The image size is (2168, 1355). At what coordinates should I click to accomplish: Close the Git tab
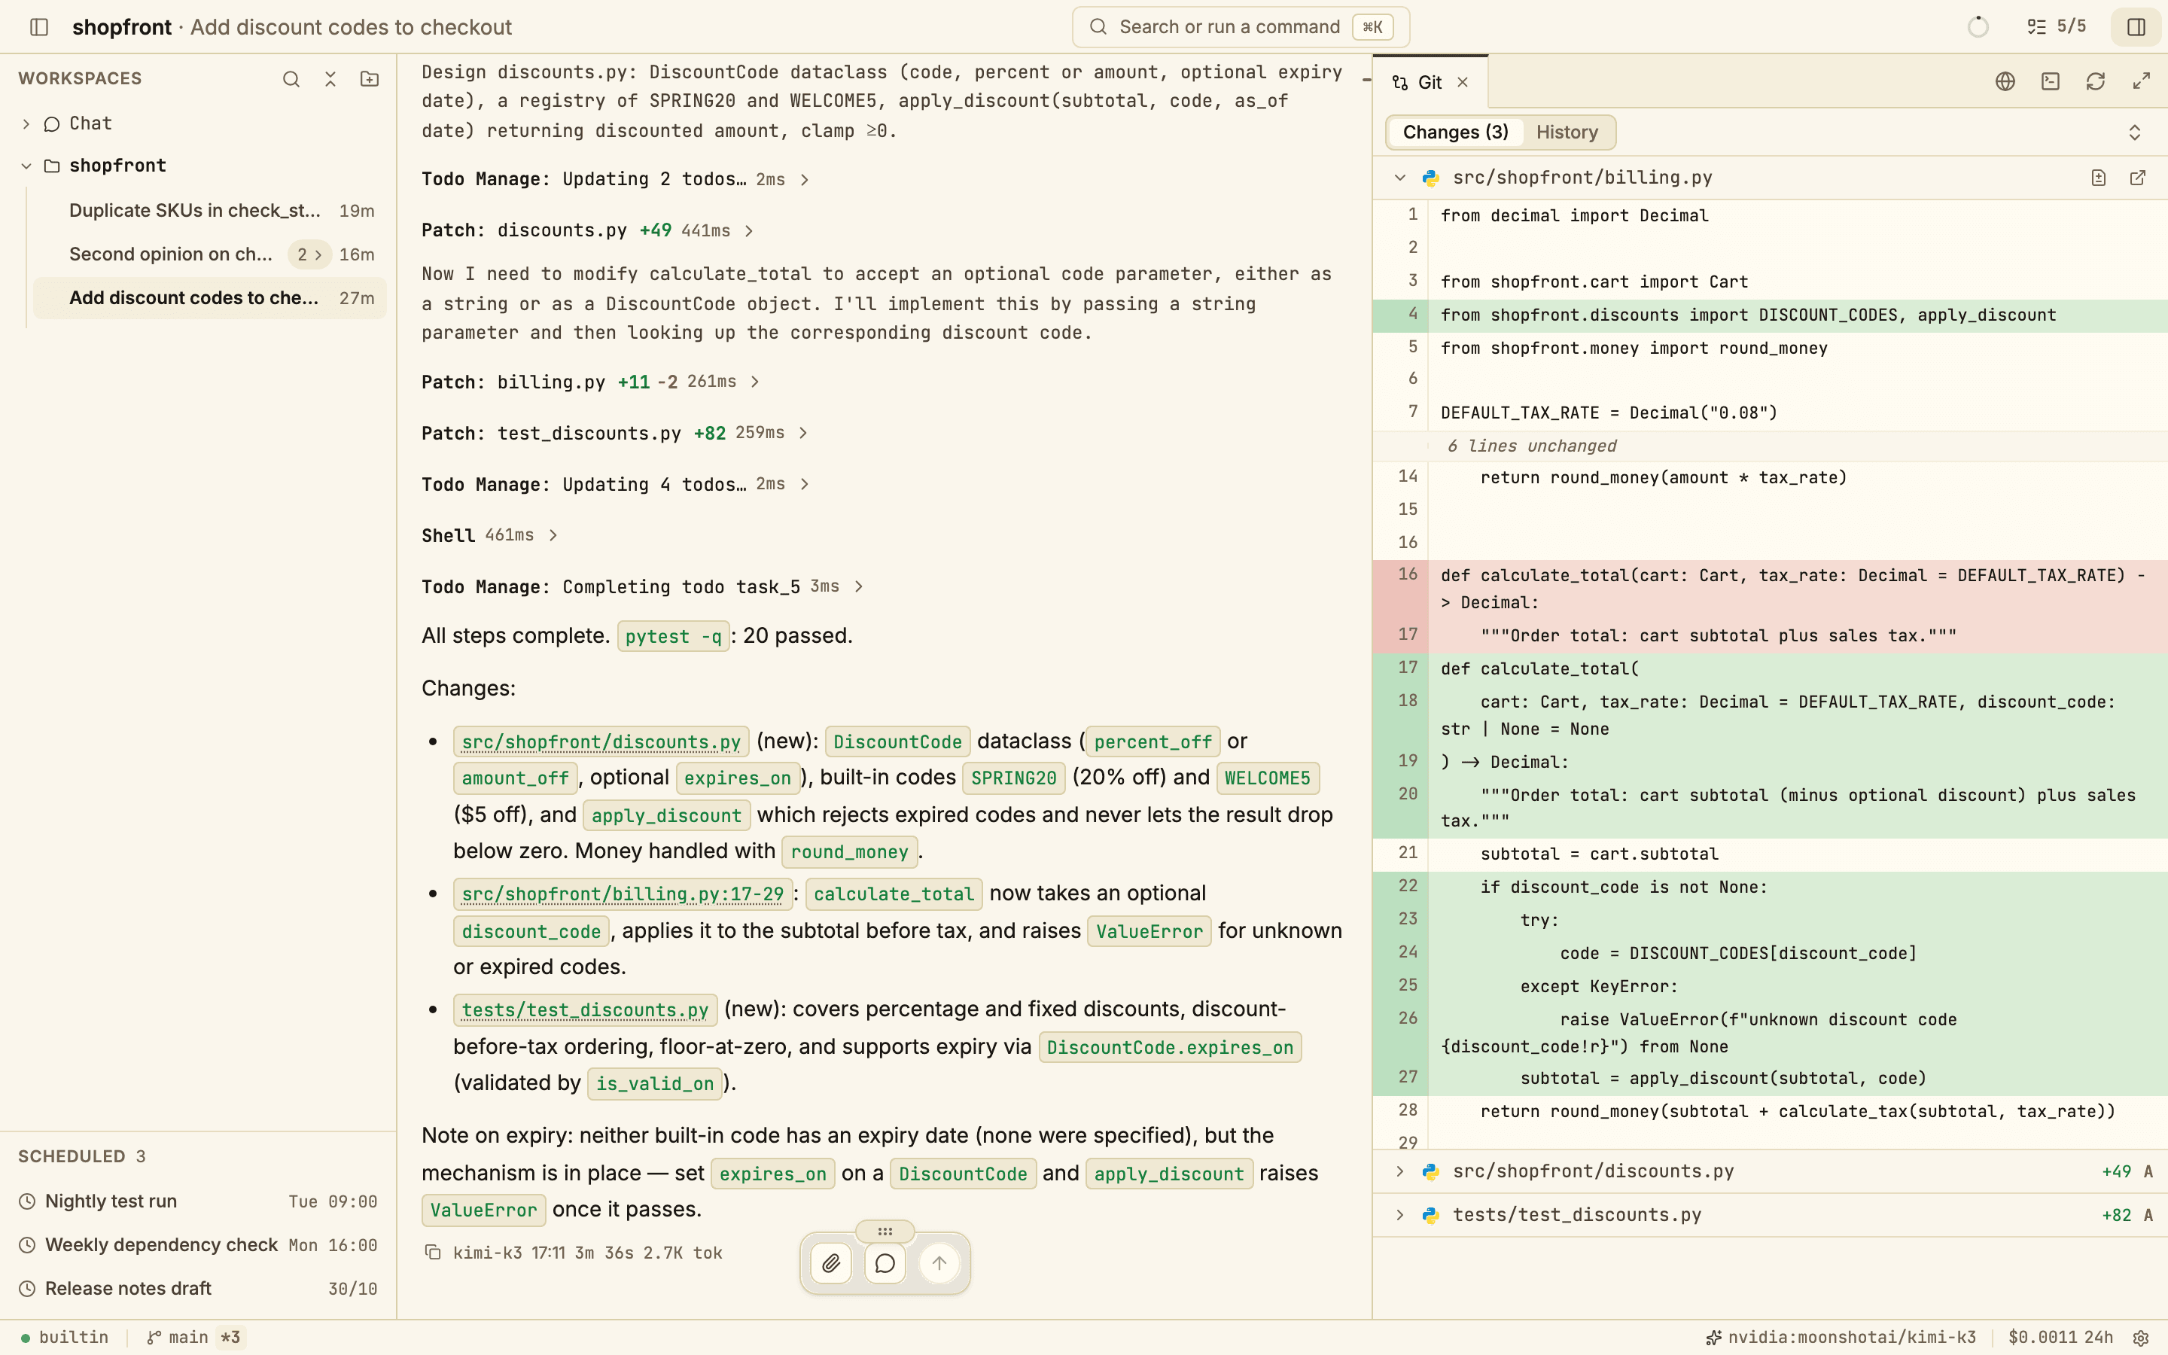coord(1463,83)
